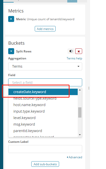
Task: Collapse the Split Rows bucket arrow
Action: coord(11,51)
